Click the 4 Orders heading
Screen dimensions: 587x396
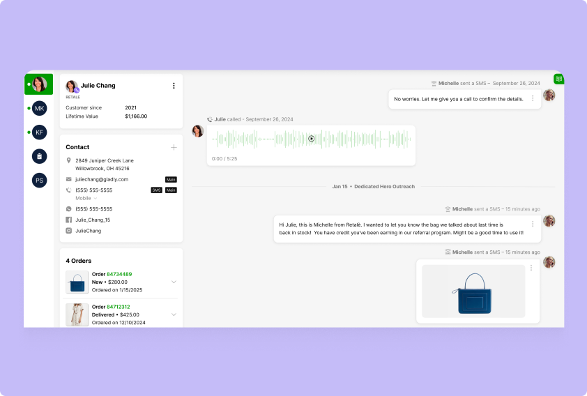(79, 261)
